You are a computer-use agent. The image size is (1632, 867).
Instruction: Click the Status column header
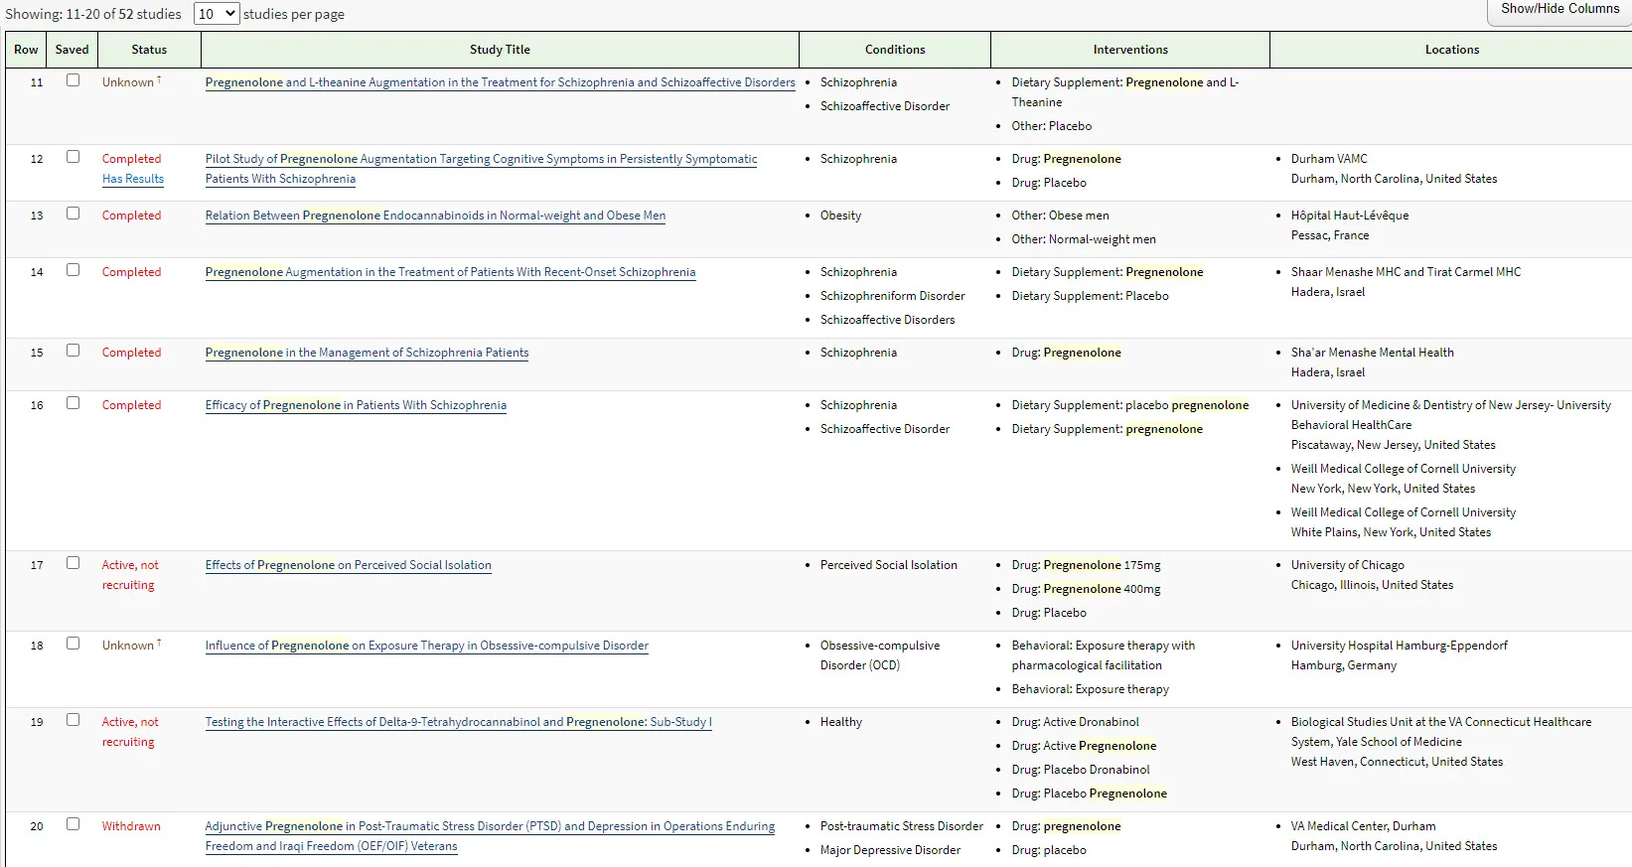149,50
